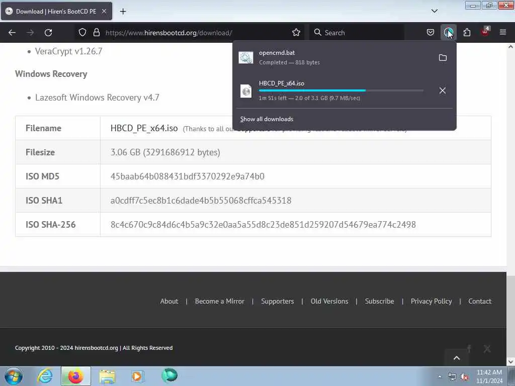Screen dimensions: 515x386
Task: Click the scrollbar up arrow
Action: (x=511, y=47)
